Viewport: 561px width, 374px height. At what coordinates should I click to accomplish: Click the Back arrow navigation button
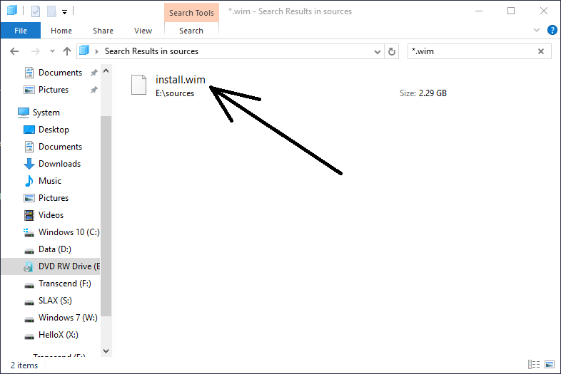coord(15,51)
